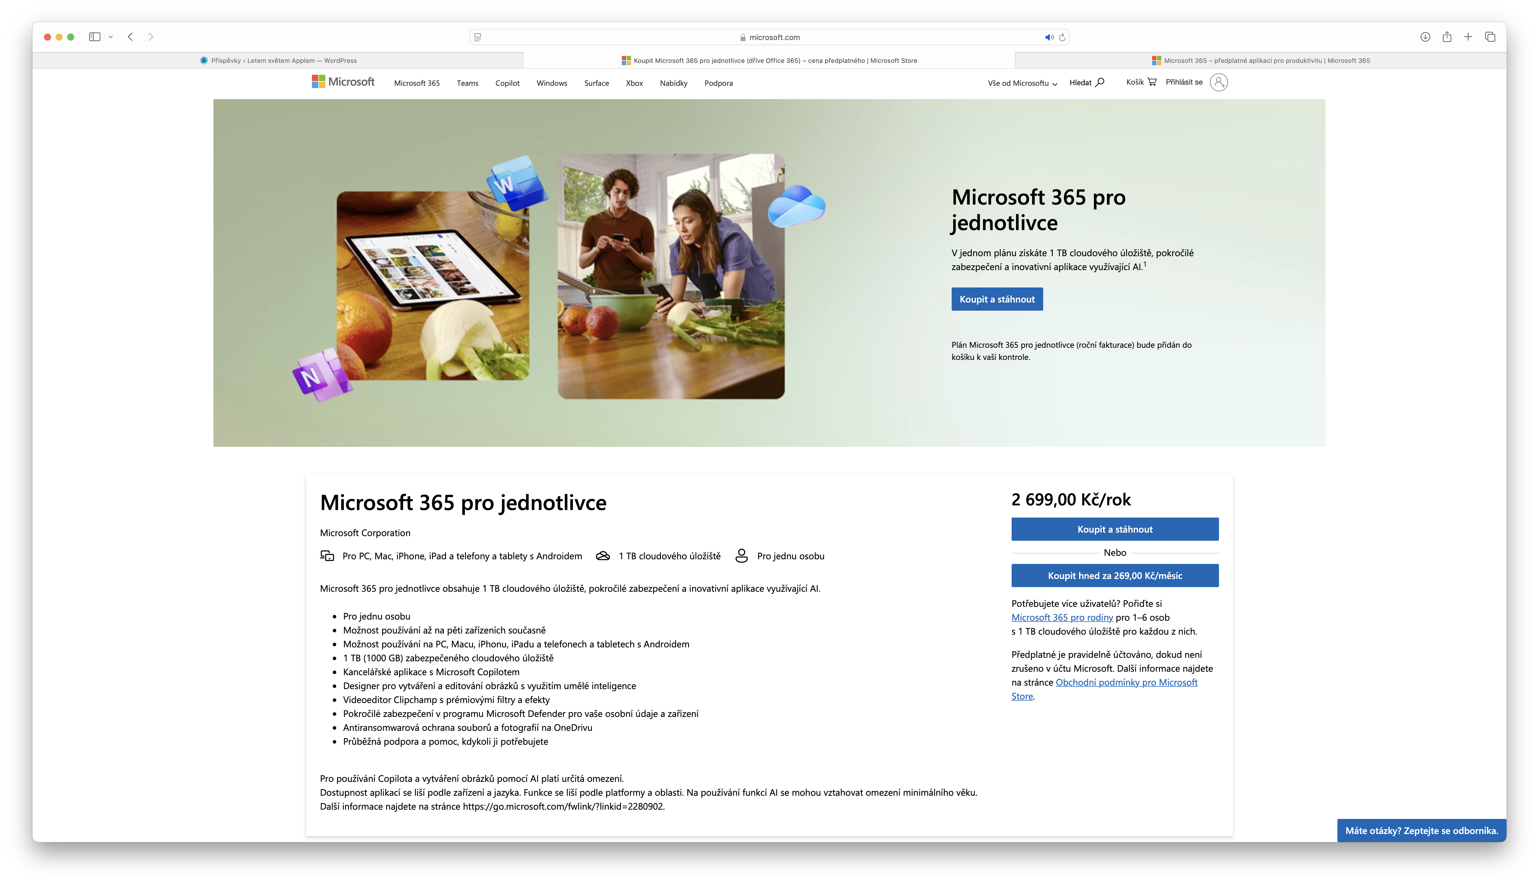Click the sign-in account avatar icon
1539x885 pixels.
pyautogui.click(x=1218, y=82)
